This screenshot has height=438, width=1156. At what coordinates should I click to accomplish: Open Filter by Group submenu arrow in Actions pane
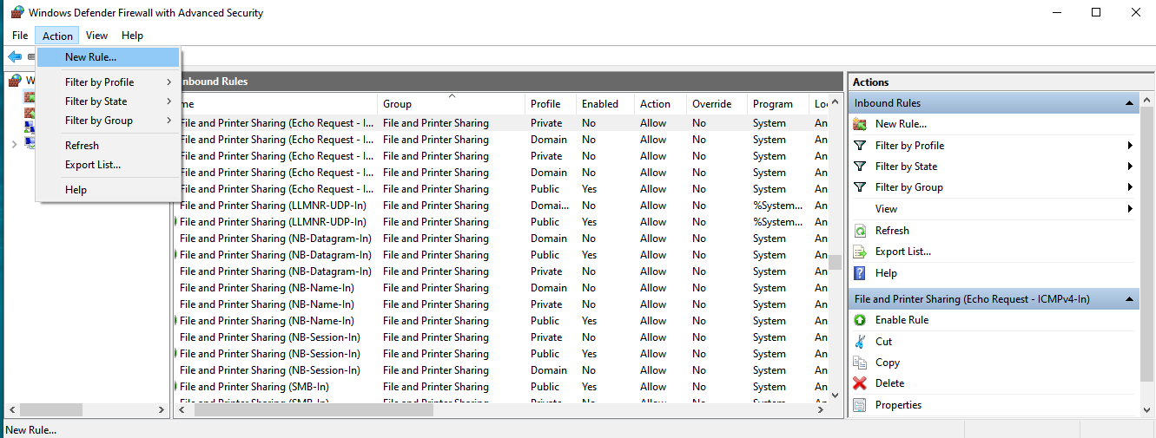click(1130, 187)
